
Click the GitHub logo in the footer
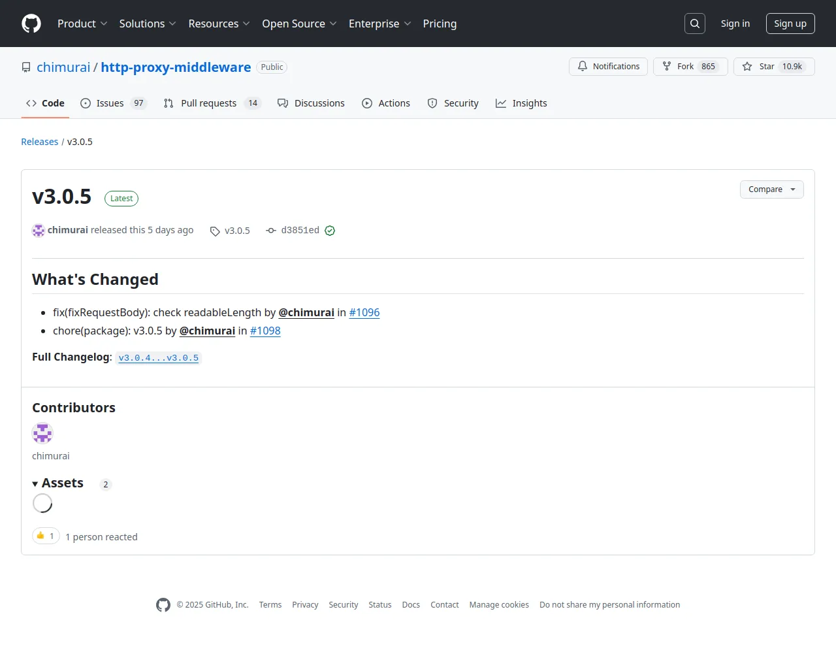[163, 605]
